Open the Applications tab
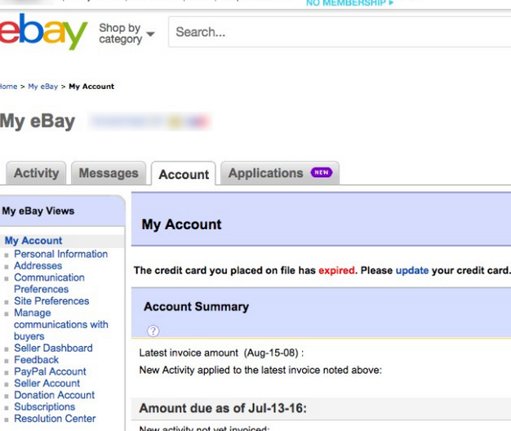 [280, 173]
